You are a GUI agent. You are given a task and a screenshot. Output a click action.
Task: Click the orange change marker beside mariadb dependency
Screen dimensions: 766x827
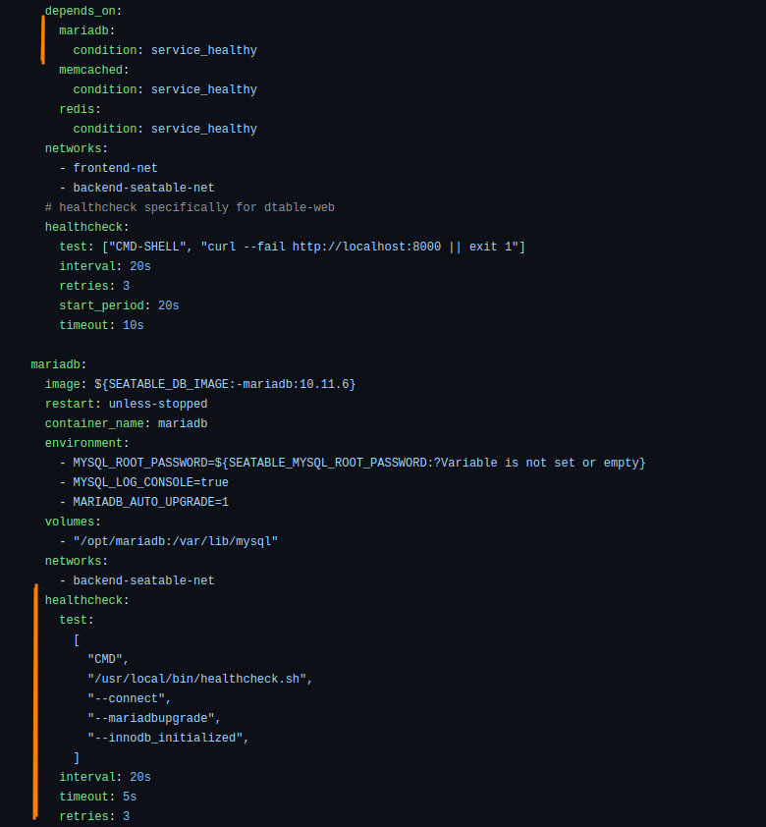tap(42, 39)
